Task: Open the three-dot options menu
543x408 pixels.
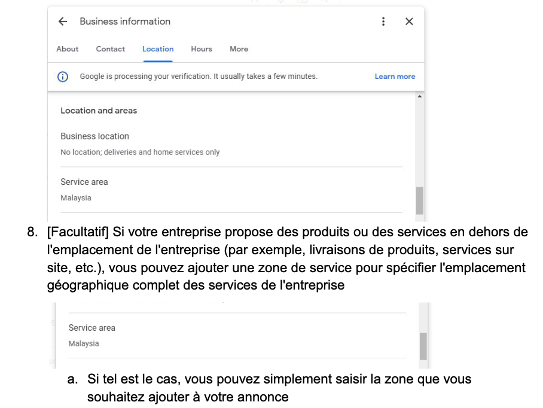Action: 383,22
